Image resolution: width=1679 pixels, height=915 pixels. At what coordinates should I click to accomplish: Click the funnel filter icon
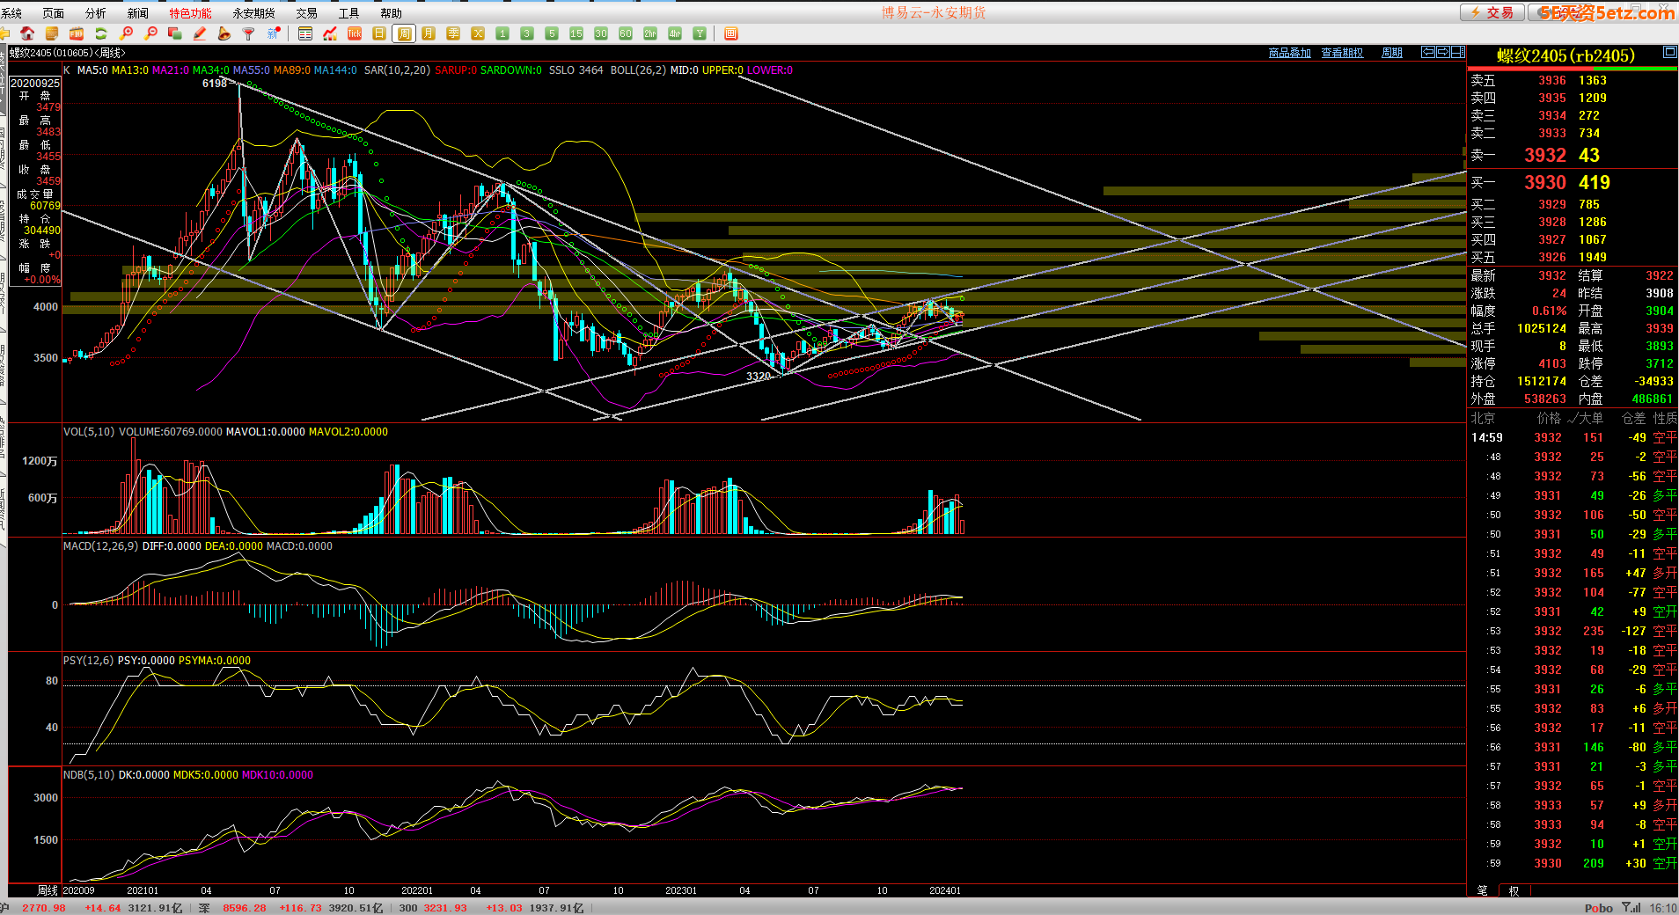tap(249, 33)
